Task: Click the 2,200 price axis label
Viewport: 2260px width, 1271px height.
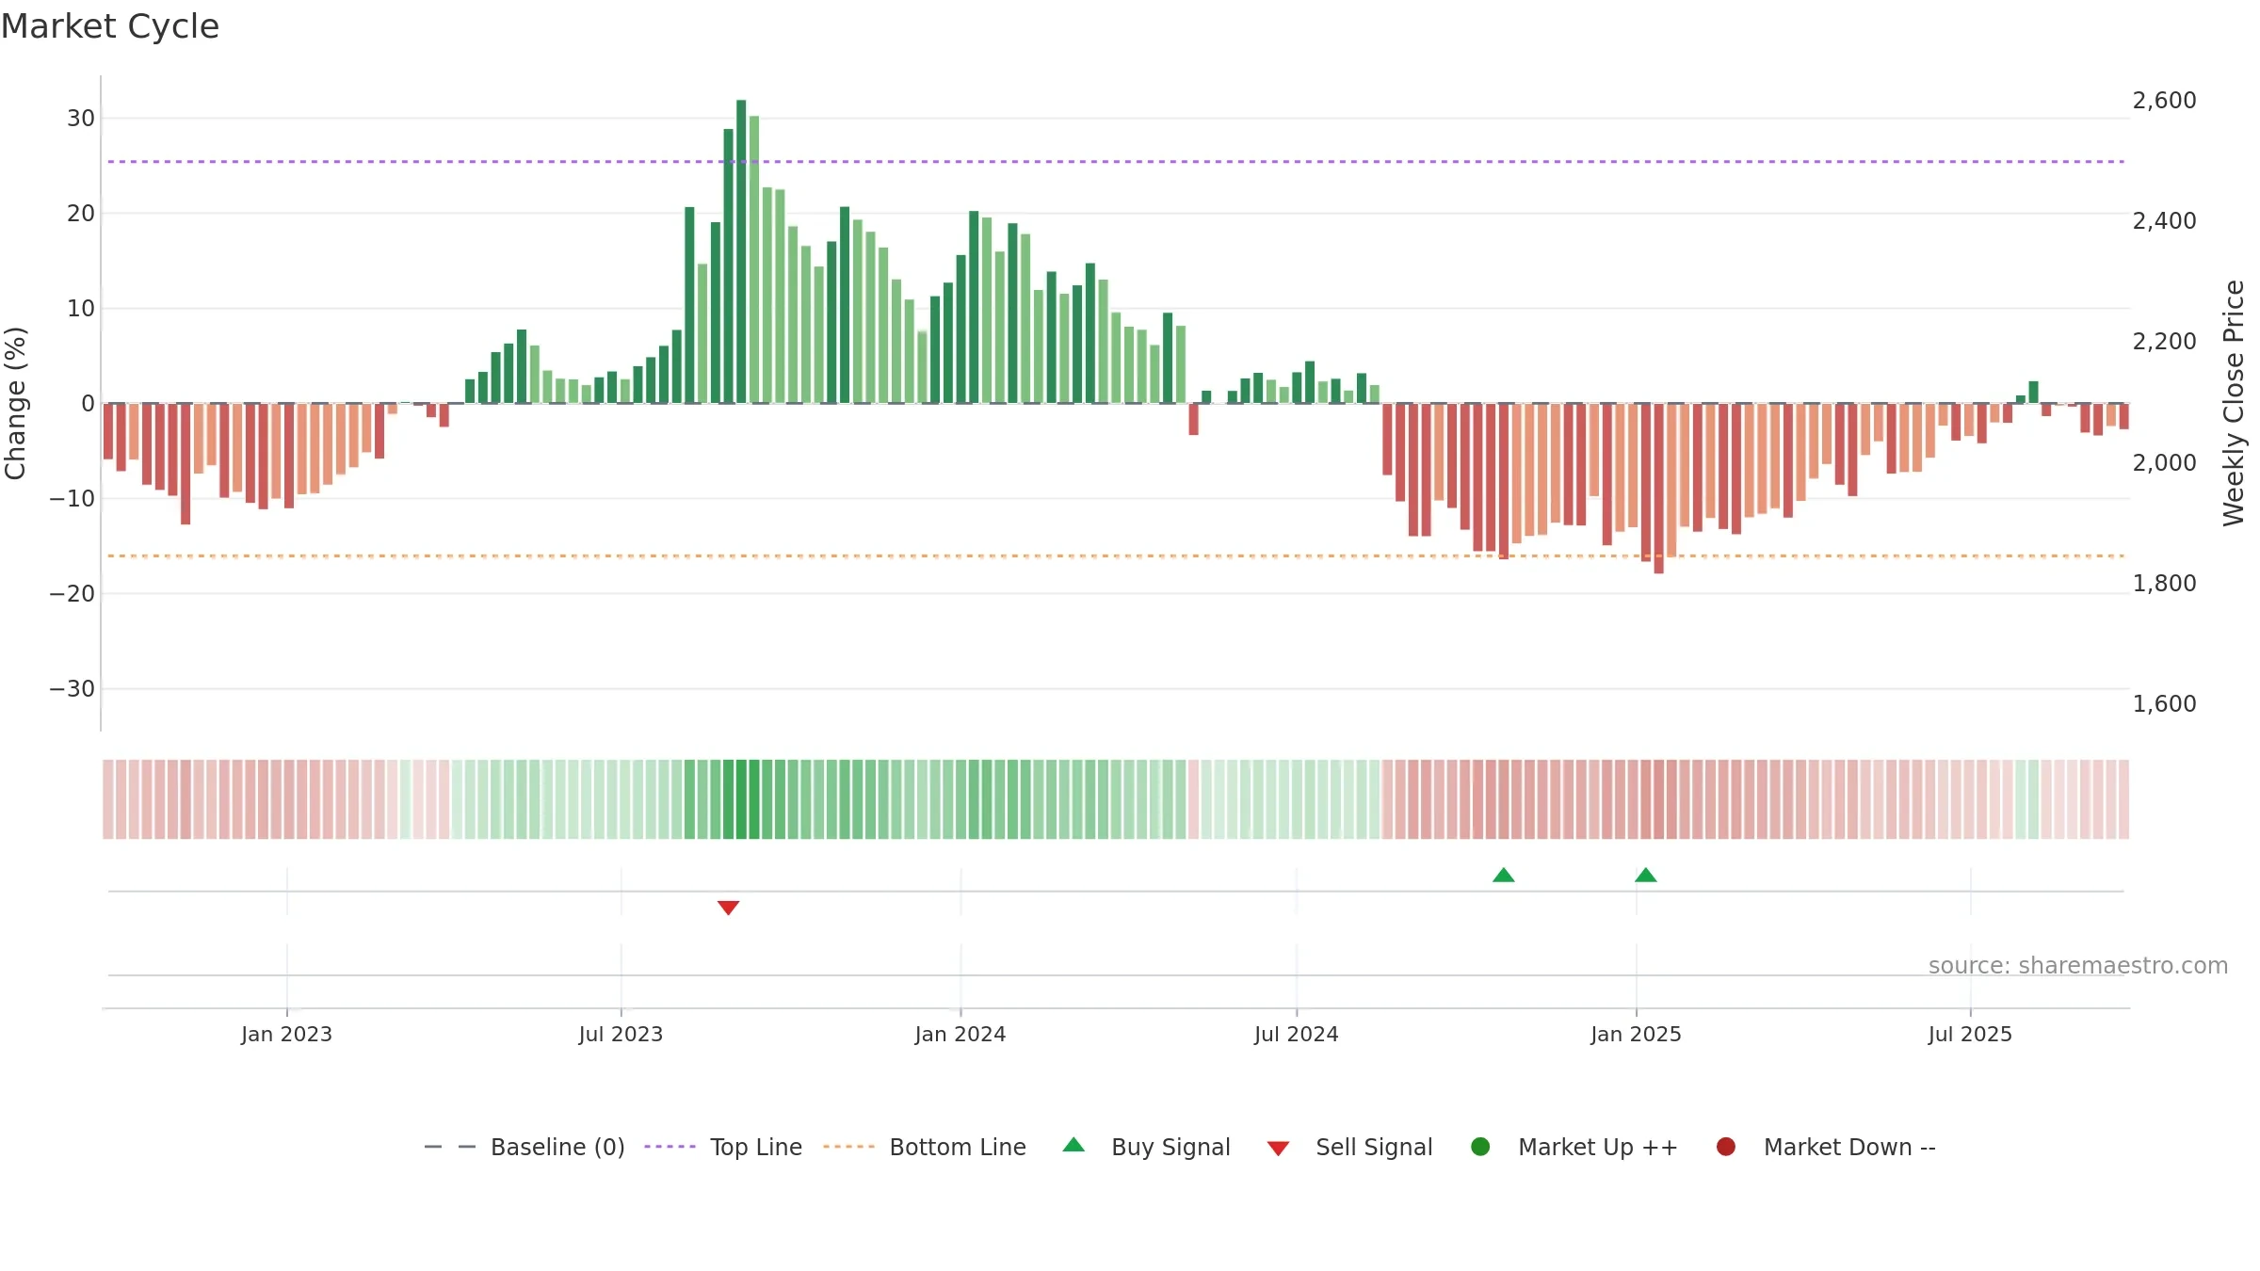Action: click(x=2164, y=341)
